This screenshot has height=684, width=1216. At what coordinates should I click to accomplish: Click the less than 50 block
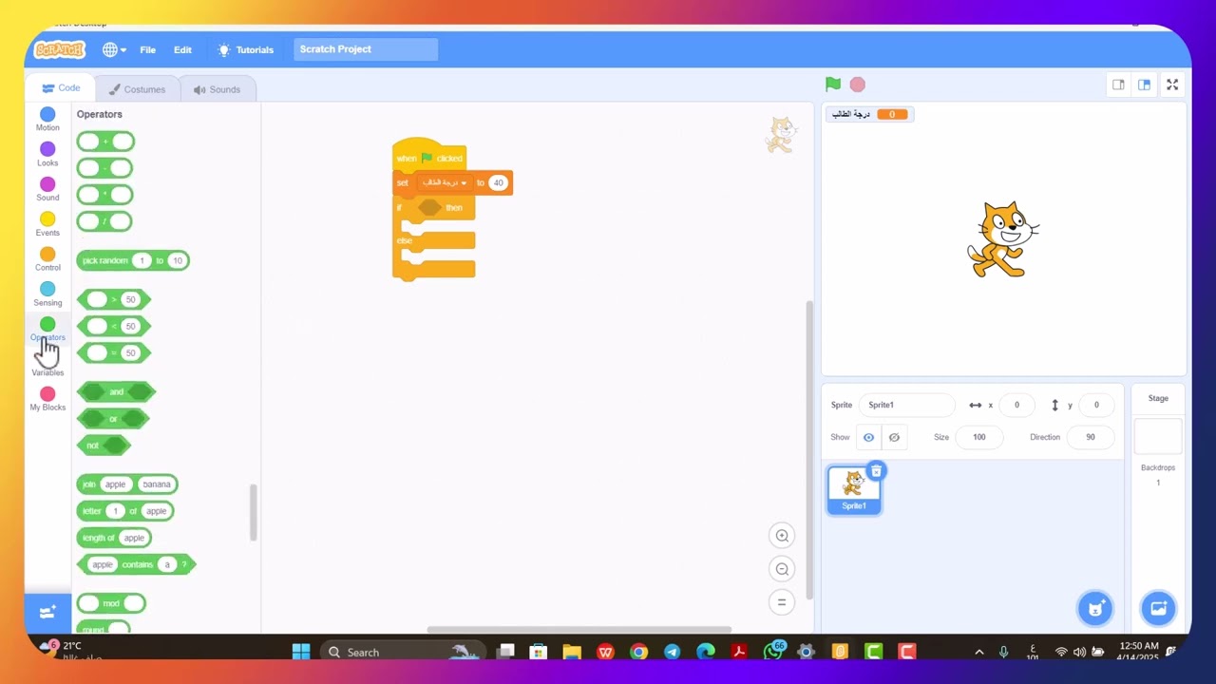pos(114,326)
